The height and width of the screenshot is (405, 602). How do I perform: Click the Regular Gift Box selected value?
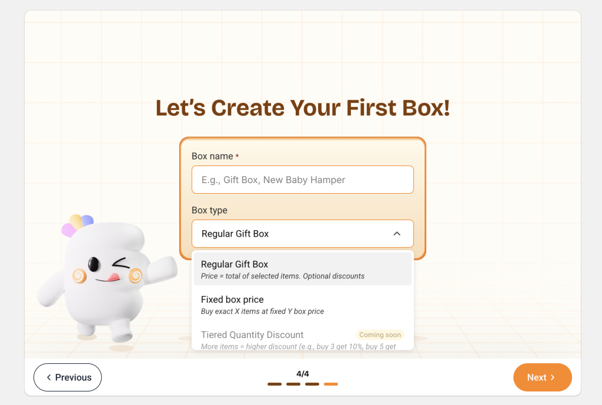click(235, 234)
